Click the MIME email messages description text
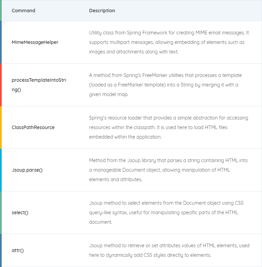Screen dimensions: 262x267 [169, 42]
